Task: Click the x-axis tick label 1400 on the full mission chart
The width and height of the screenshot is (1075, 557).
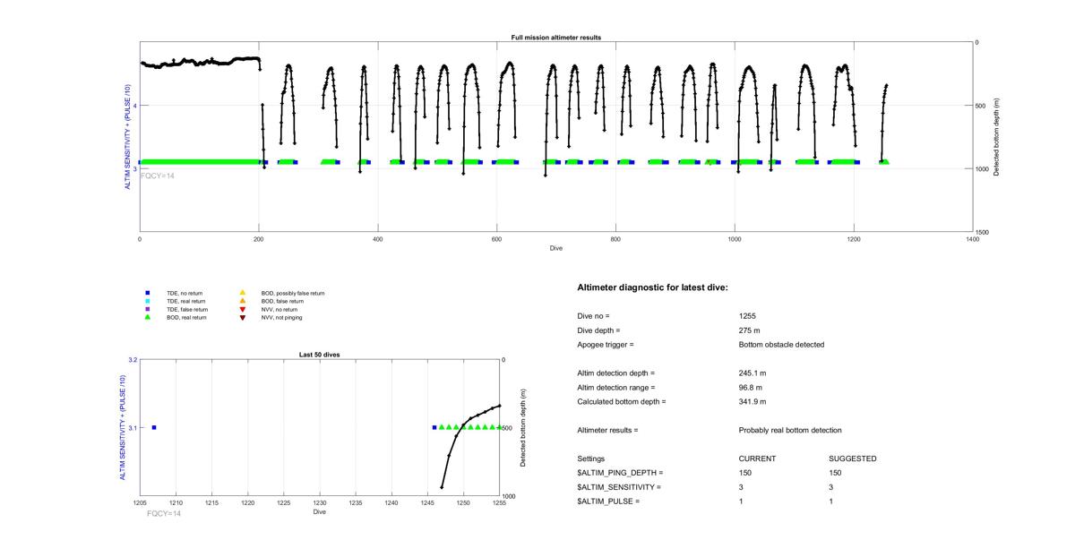Action: (973, 240)
